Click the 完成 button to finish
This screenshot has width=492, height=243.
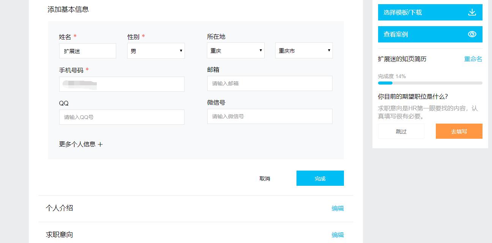point(320,178)
